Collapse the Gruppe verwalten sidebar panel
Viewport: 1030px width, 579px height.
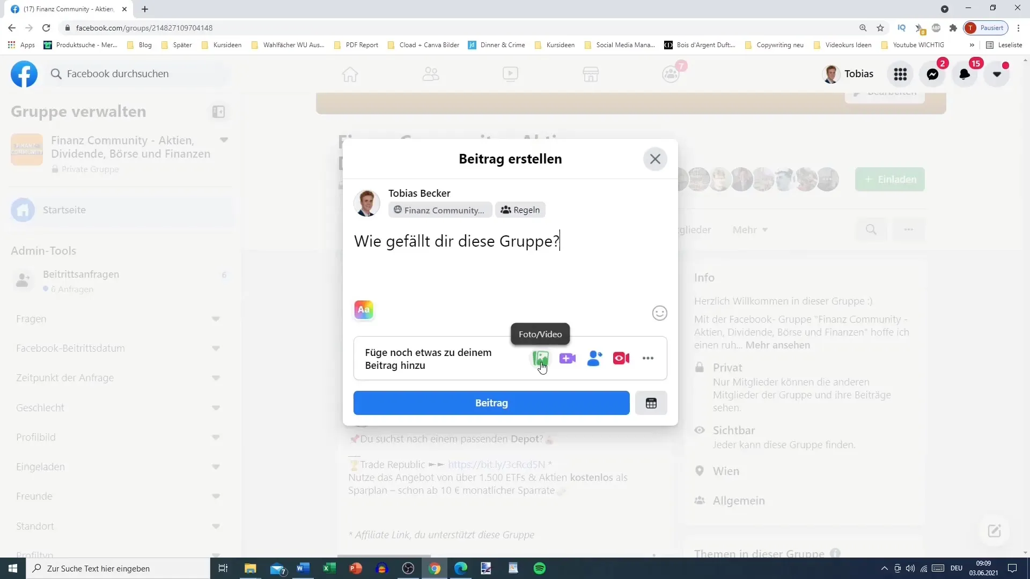218,112
